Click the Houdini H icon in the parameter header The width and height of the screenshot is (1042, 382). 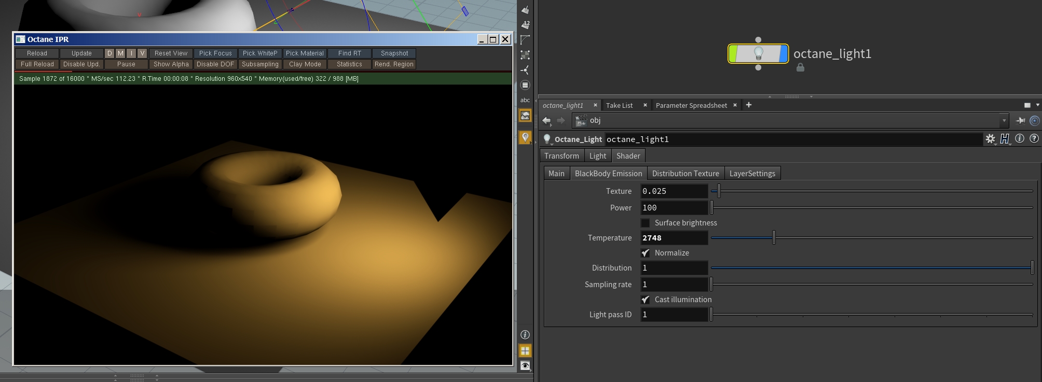coord(1005,139)
